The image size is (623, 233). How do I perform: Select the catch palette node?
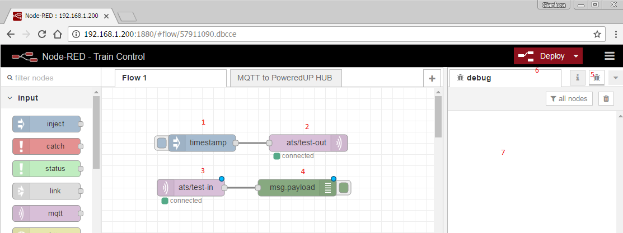click(x=46, y=146)
